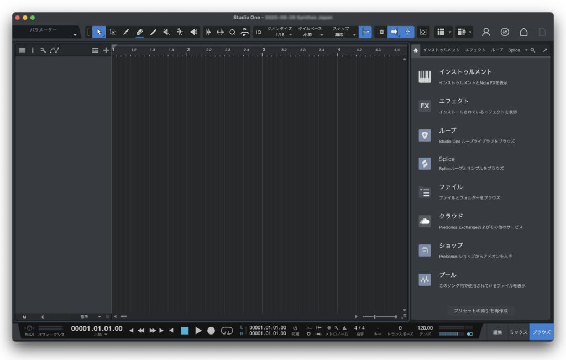Switch to the エフェクト browser tab

pyautogui.click(x=475, y=50)
